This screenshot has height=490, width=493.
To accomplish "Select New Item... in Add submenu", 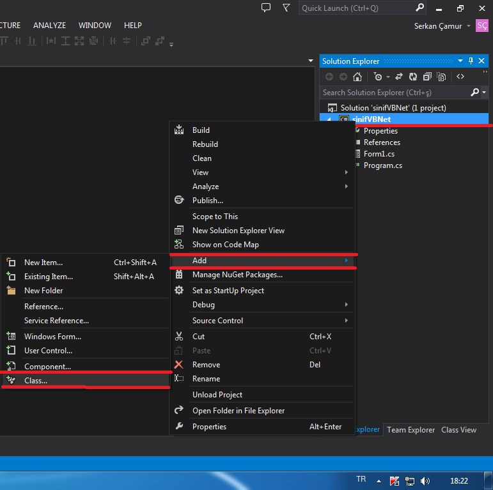I will coord(86,263).
